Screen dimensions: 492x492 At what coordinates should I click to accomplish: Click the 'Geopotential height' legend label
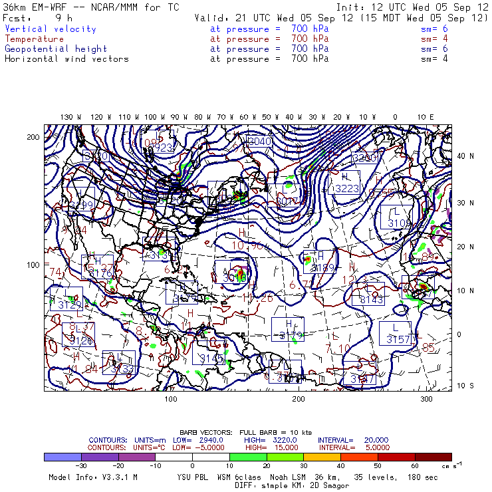tap(56, 49)
